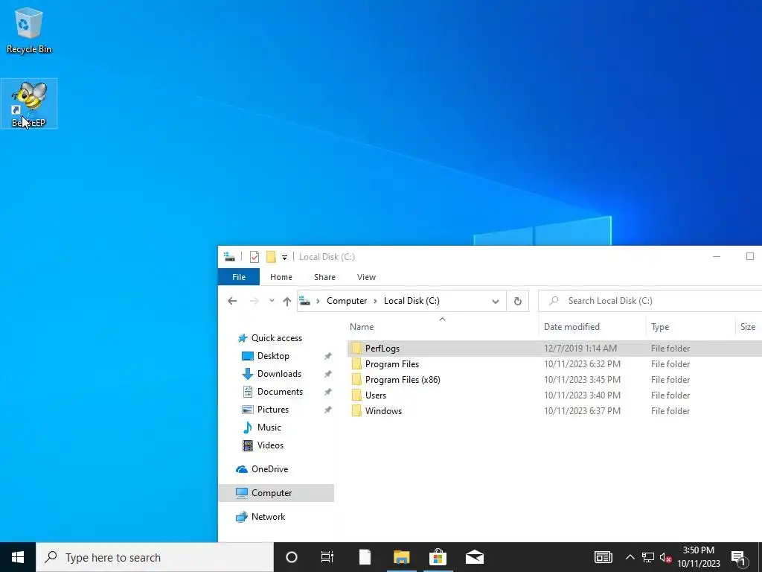This screenshot has width=762, height=572.
Task: Go back with the Back arrow
Action: [232, 301]
